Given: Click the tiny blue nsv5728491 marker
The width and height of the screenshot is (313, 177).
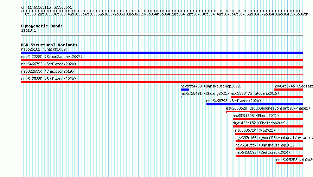Looking at the screenshot, I should pyautogui.click(x=181, y=97).
